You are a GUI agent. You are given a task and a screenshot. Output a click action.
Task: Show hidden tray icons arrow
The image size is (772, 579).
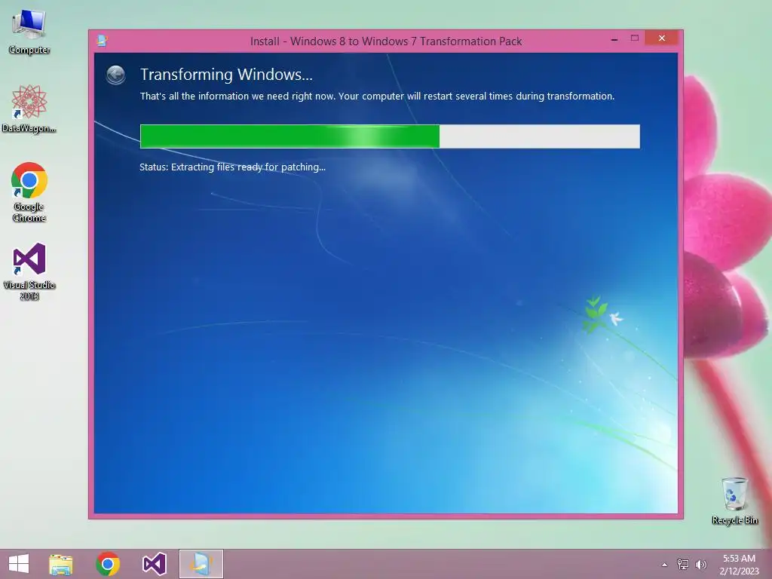tap(665, 565)
